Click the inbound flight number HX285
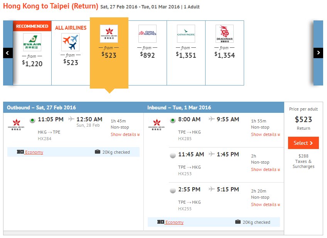Image resolution: width=327 pixels, height=238 pixels. [x=185, y=139]
